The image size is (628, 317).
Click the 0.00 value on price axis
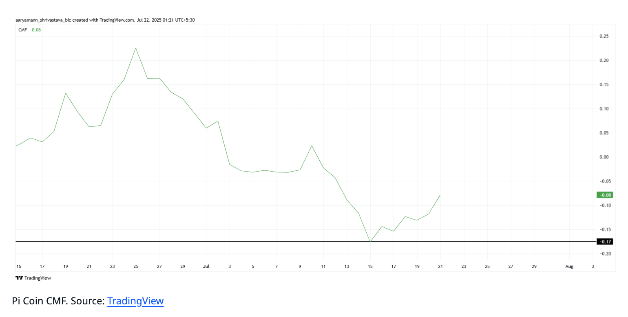pos(604,157)
